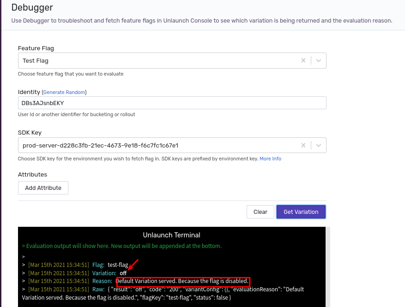Focus the Identity input field
Screen dimensions: 405x307
coord(172,103)
